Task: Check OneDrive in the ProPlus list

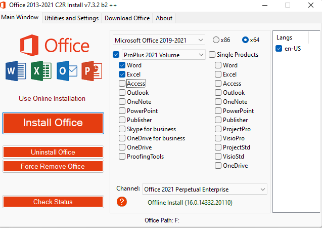Action: [122, 147]
